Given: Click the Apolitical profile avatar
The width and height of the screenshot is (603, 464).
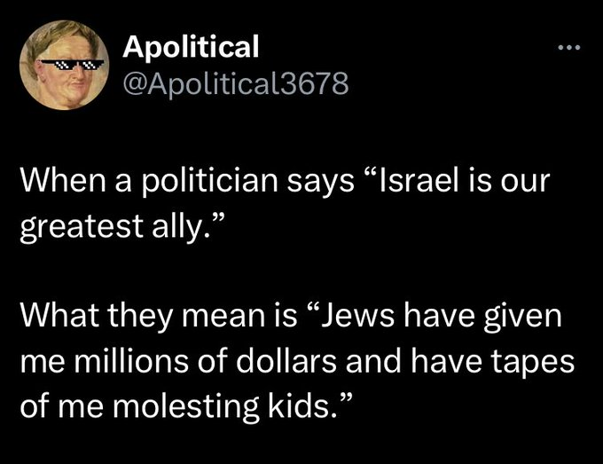Looking at the screenshot, I should [62, 65].
